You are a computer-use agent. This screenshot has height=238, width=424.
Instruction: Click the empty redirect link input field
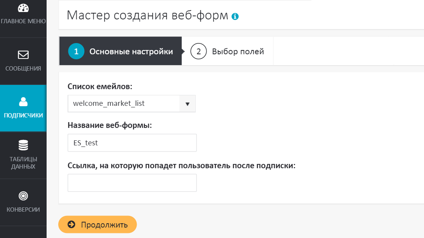coord(132,183)
